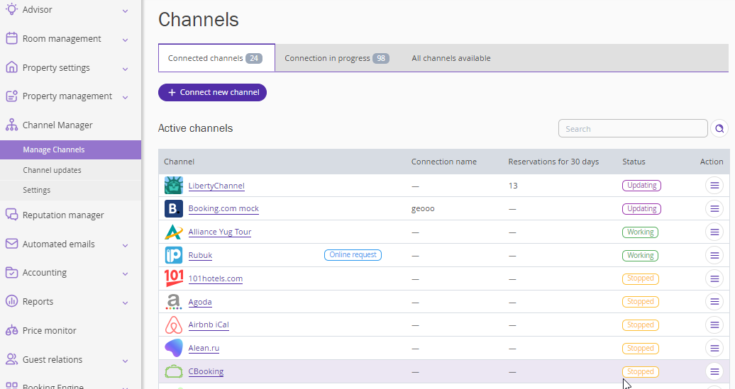The height and width of the screenshot is (389, 735).
Task: Open action menu for Booking.com mock row
Action: coord(714,208)
